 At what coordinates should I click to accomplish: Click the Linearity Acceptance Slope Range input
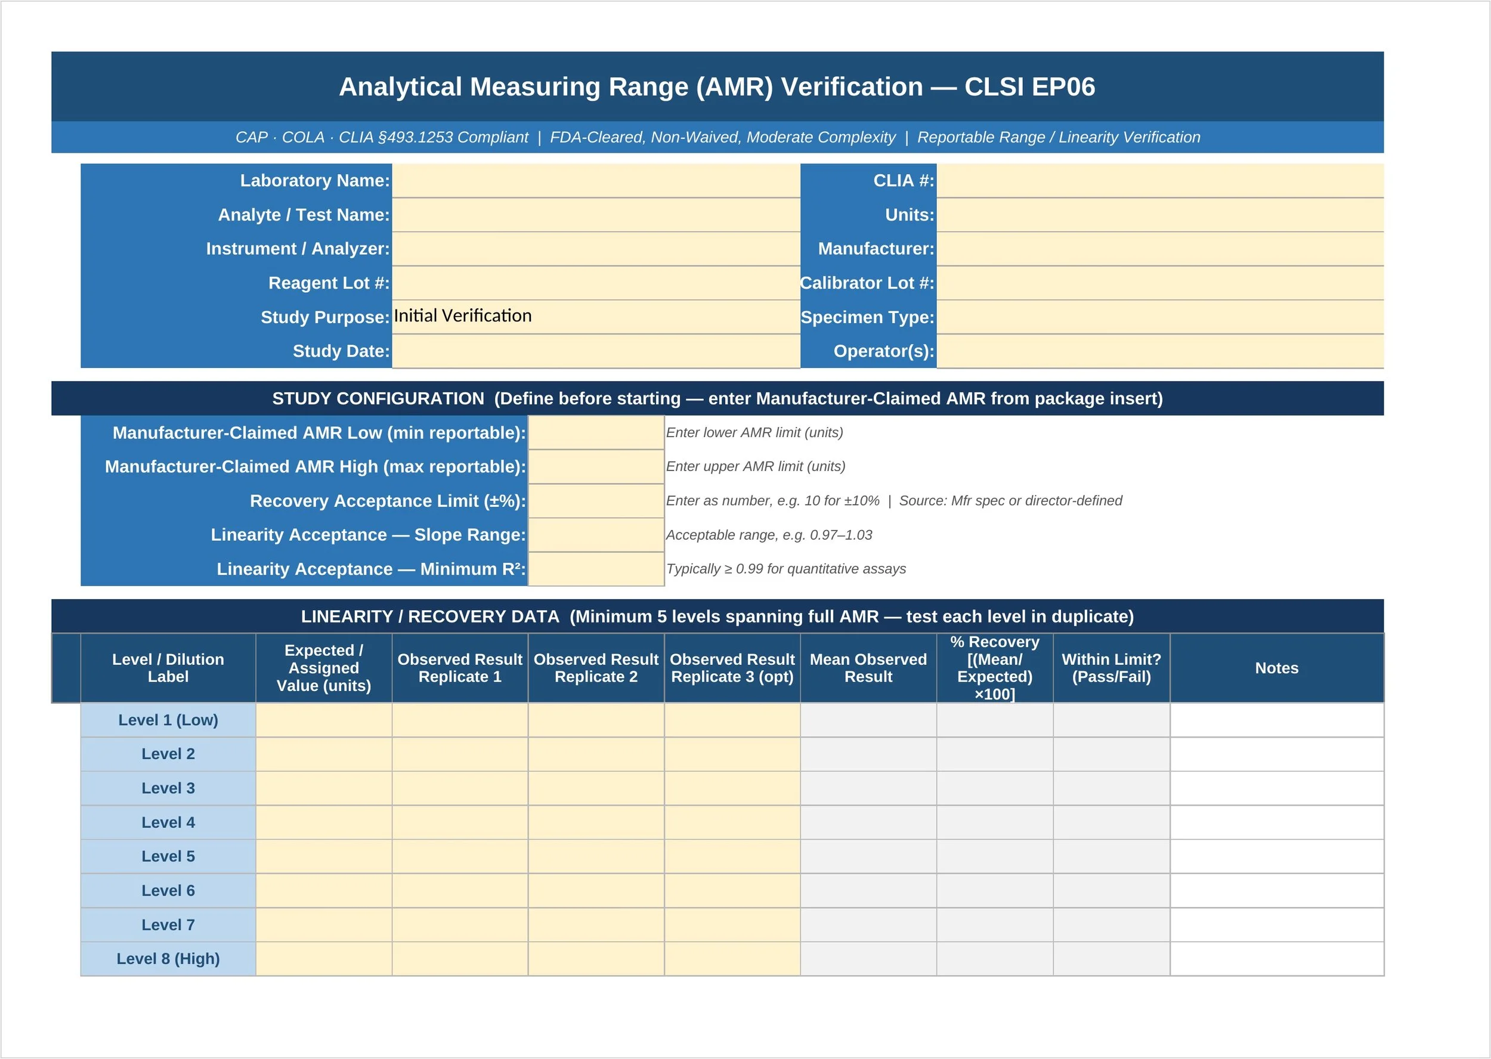[x=595, y=535]
